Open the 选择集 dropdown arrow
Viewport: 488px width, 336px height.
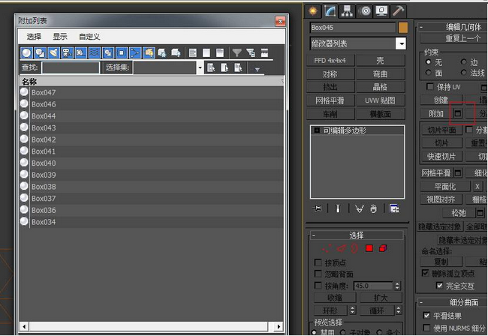point(200,67)
